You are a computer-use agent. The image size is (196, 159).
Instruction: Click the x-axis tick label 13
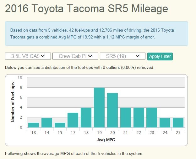tap(34, 133)
